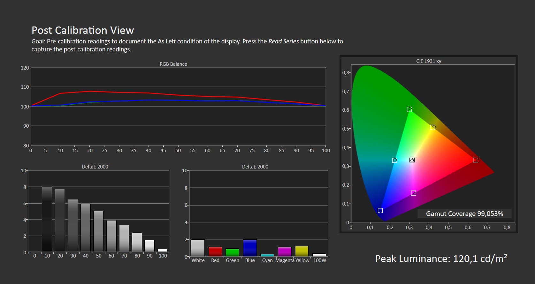The image size is (535, 284).
Task: Click the yellow secondary target on CIE chart
Action: click(x=432, y=127)
